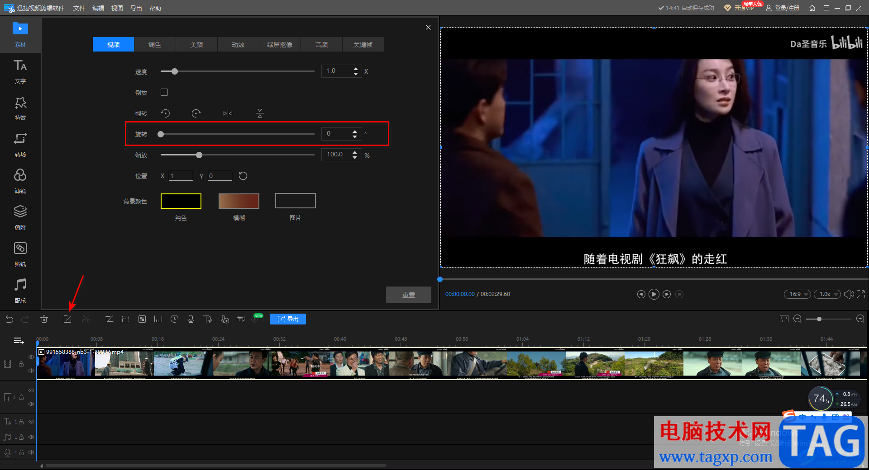This screenshot has width=869, height=470.
Task: Open the 视图 menu
Action: pyautogui.click(x=117, y=8)
